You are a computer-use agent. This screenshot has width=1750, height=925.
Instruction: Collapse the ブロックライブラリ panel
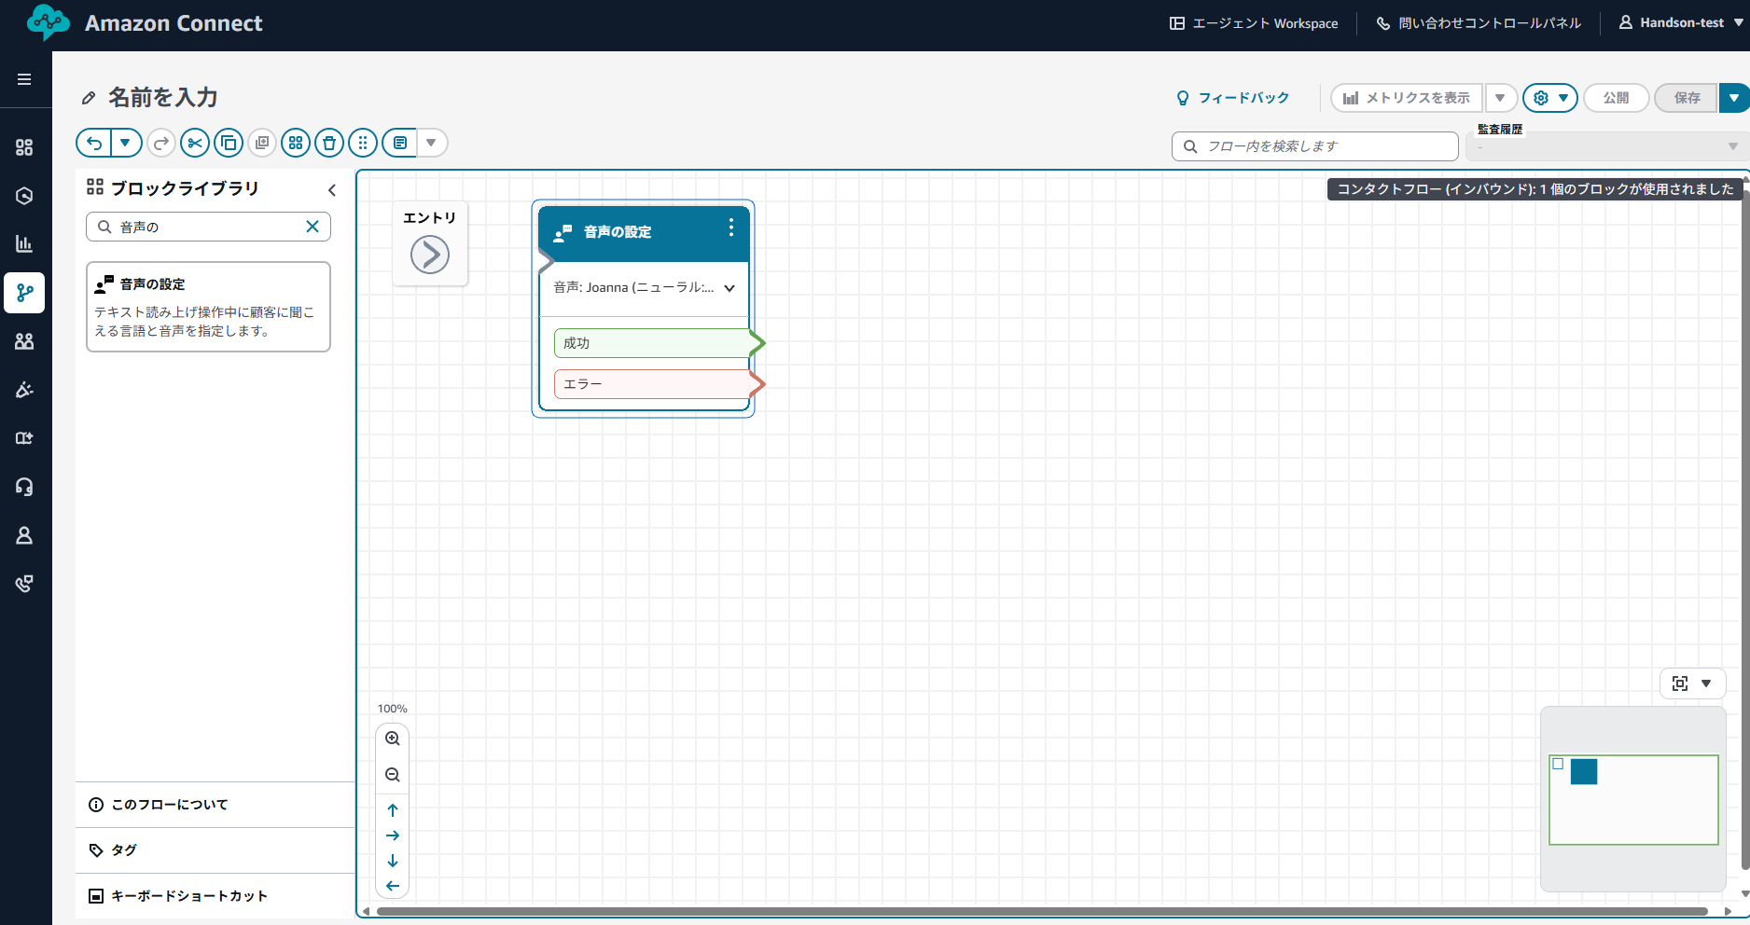click(332, 190)
